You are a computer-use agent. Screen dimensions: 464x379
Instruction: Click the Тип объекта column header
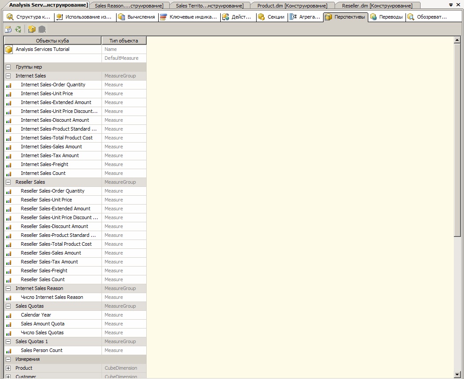pyautogui.click(x=124, y=40)
